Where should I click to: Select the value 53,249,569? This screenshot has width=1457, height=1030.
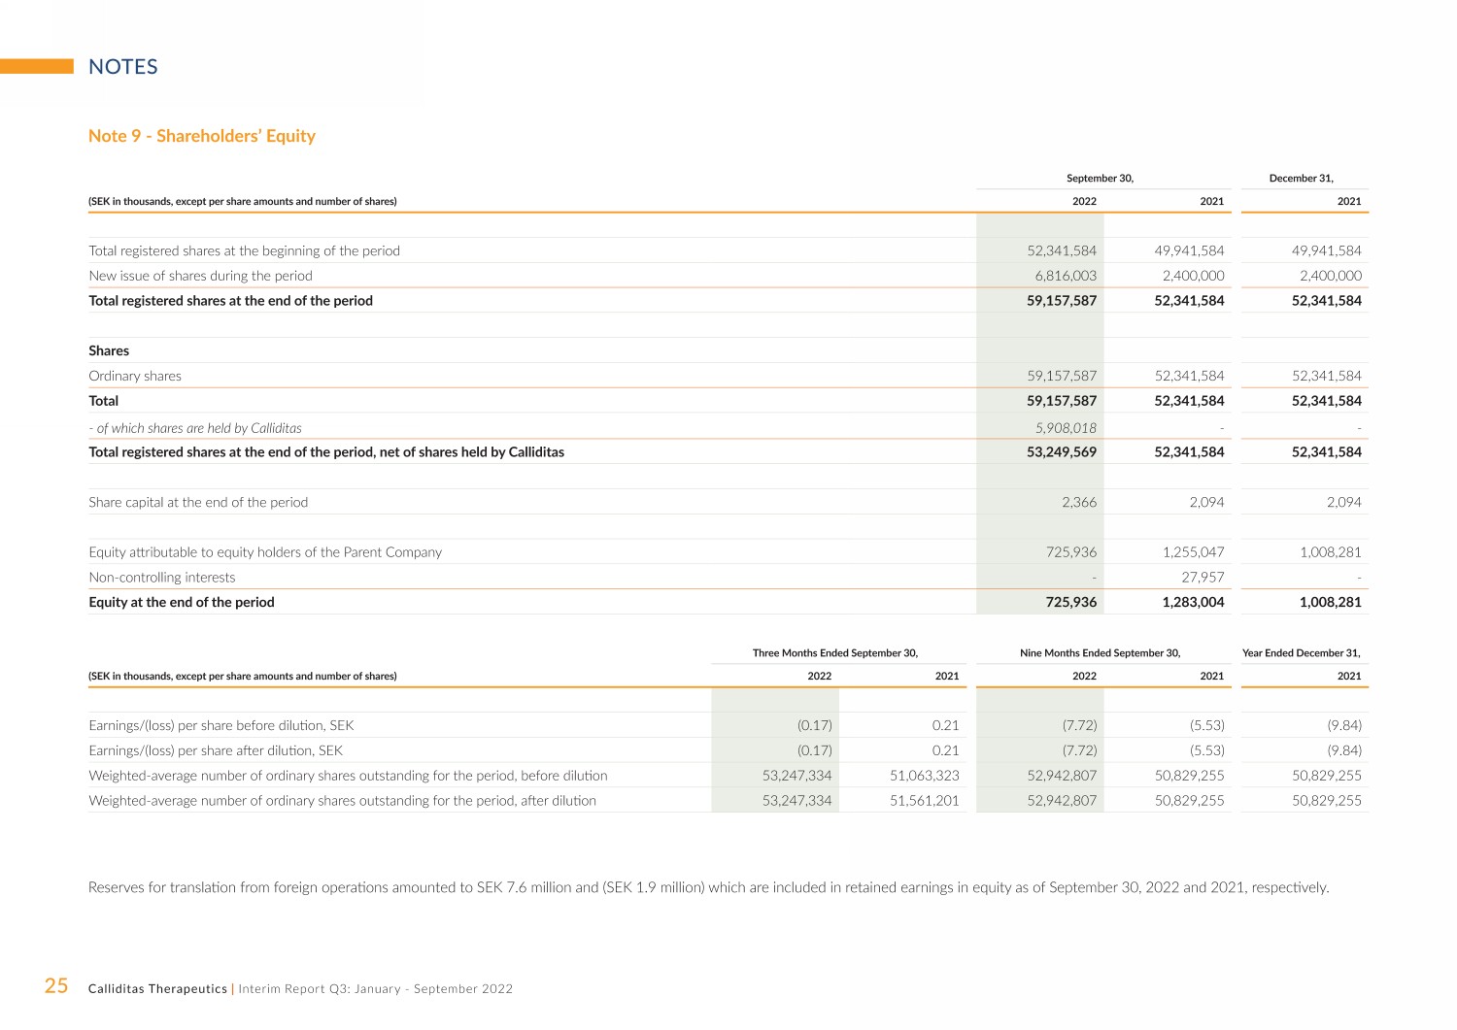[x=1062, y=452]
